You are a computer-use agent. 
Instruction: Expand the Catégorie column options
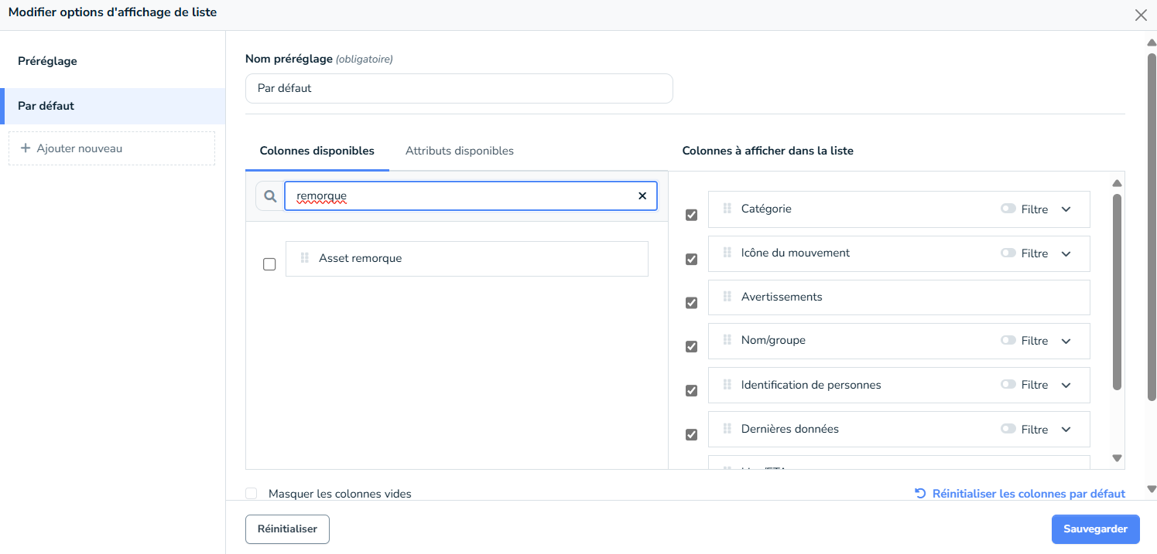coord(1066,209)
